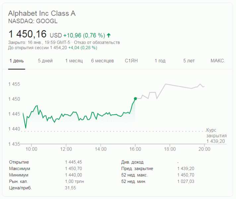
Task: Click the green up arrow beside price change
Action: coord(109,35)
